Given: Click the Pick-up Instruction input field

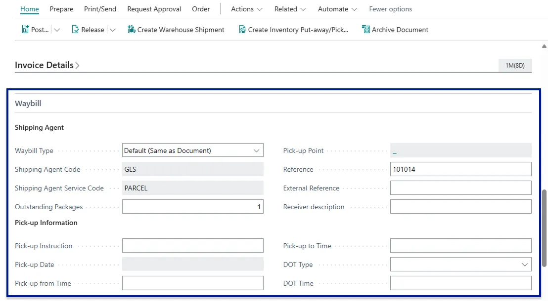Looking at the screenshot, I should [x=192, y=246].
